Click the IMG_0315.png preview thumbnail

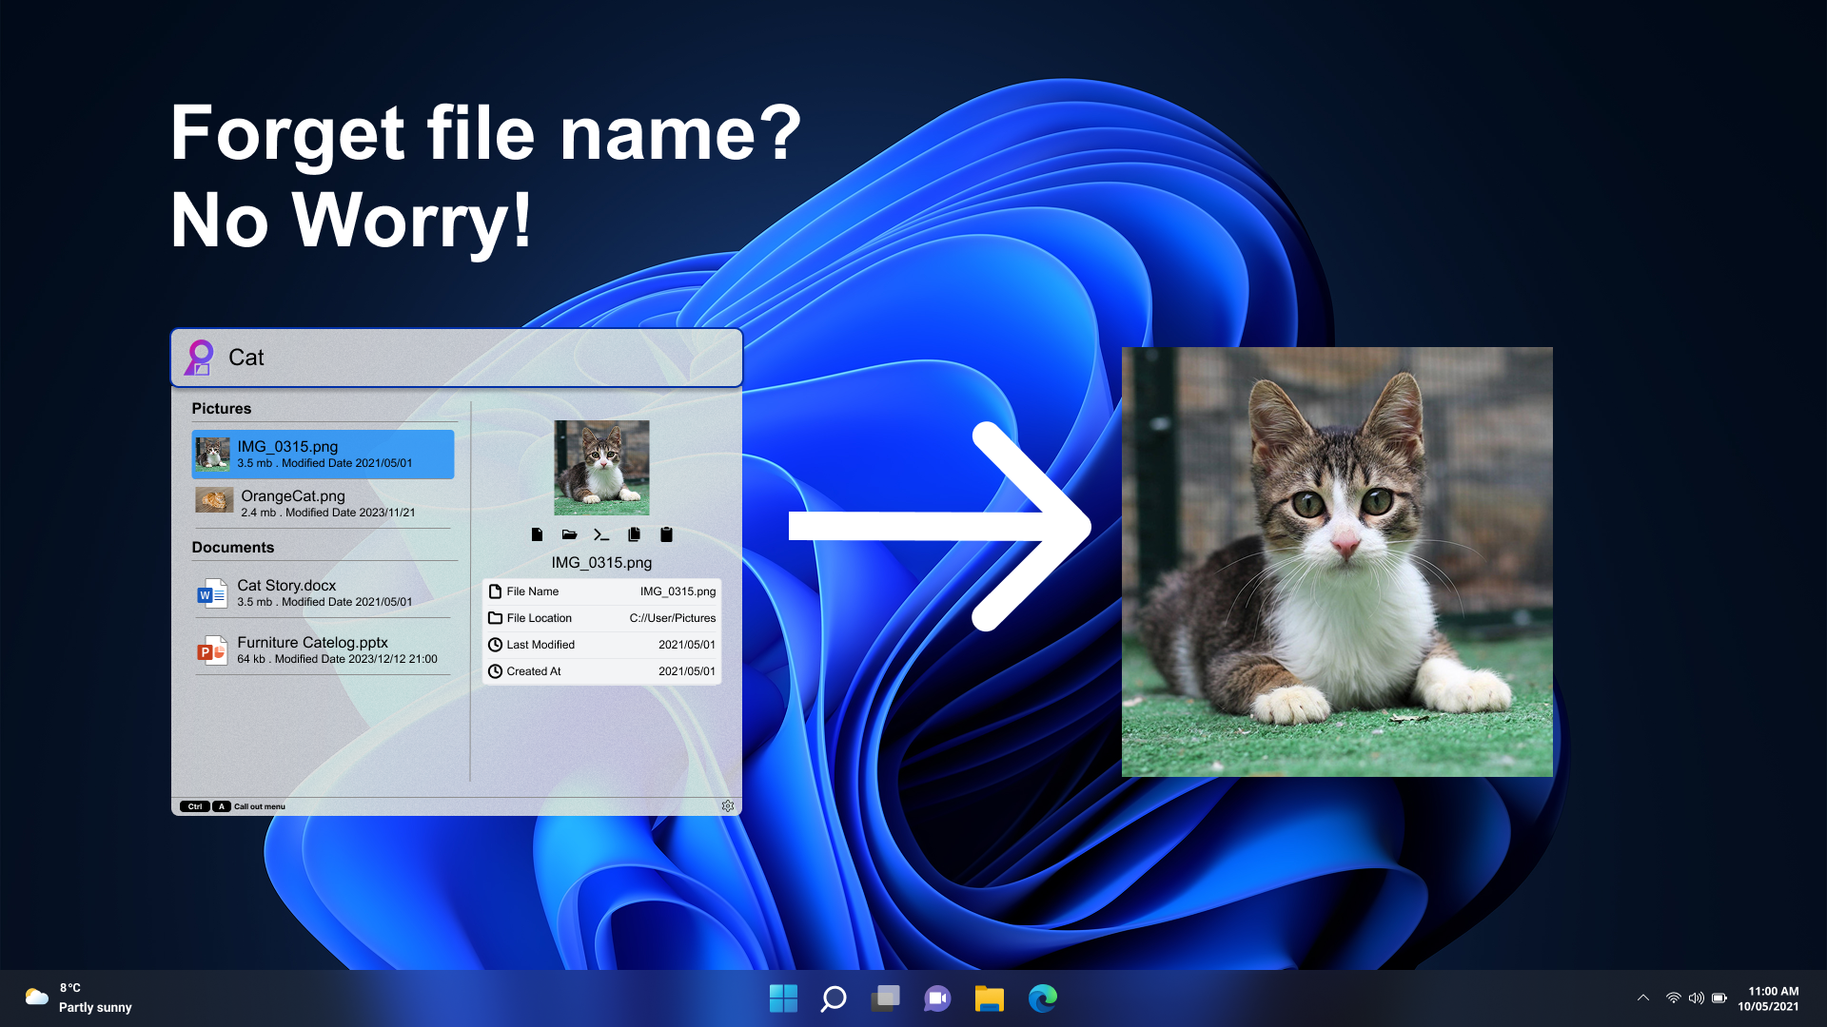601,466
